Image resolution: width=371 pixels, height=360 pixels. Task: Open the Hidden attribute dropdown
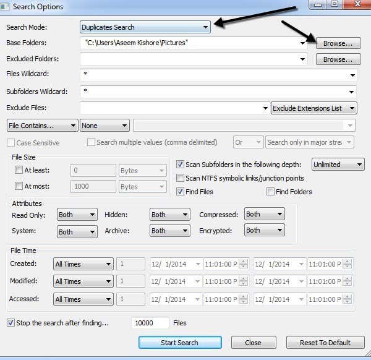click(x=170, y=215)
